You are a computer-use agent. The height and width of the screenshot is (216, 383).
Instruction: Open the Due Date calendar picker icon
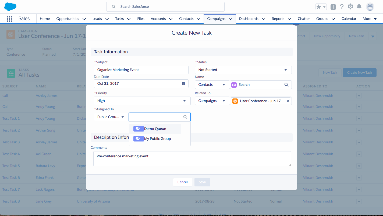[183, 84]
